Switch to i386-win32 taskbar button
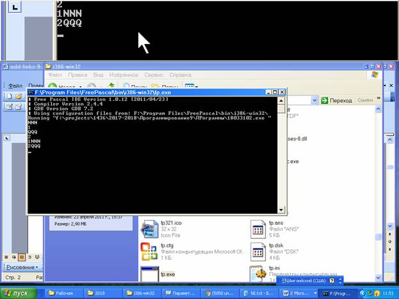Image resolution: width=399 pixels, height=299 pixels. (142, 293)
